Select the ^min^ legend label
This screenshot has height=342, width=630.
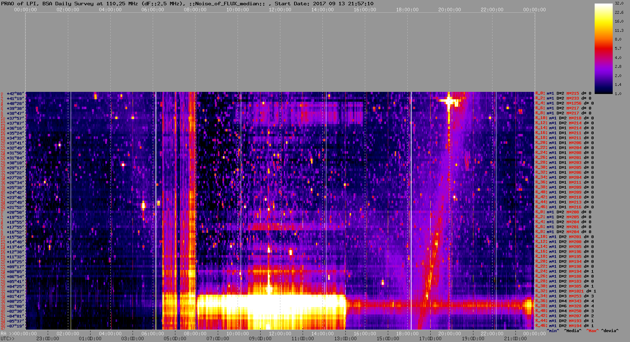pyautogui.click(x=553, y=331)
